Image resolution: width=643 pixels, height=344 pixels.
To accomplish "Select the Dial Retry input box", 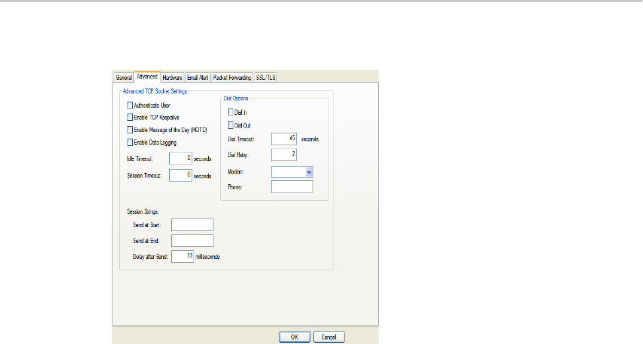I will (284, 155).
